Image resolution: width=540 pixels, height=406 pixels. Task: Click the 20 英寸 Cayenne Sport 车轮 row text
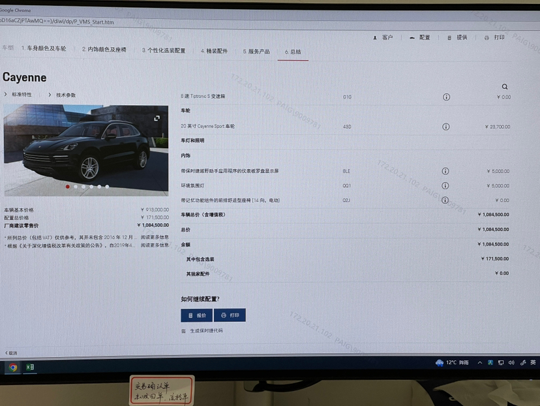(x=207, y=126)
